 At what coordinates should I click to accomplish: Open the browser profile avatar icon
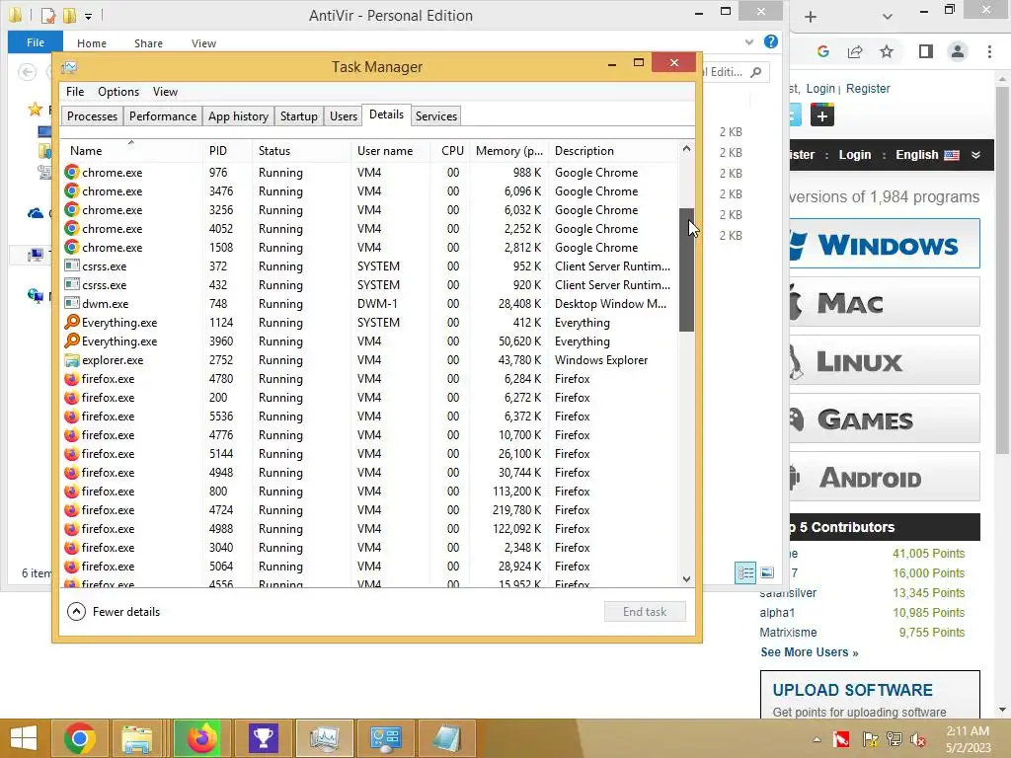(958, 51)
